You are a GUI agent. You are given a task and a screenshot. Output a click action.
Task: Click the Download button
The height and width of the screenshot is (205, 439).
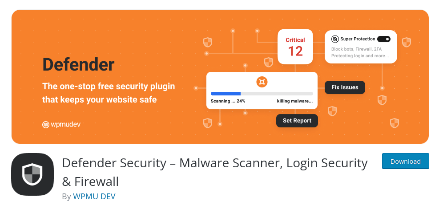tap(405, 161)
